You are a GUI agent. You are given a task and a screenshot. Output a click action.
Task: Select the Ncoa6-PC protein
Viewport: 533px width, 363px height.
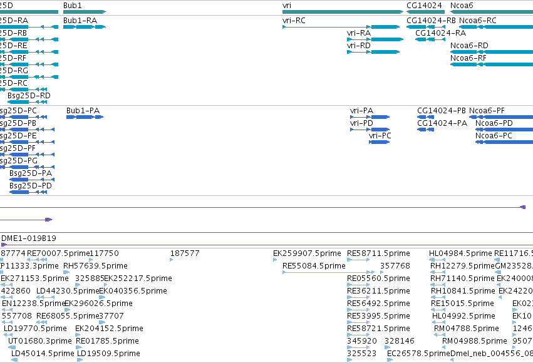pos(504,142)
